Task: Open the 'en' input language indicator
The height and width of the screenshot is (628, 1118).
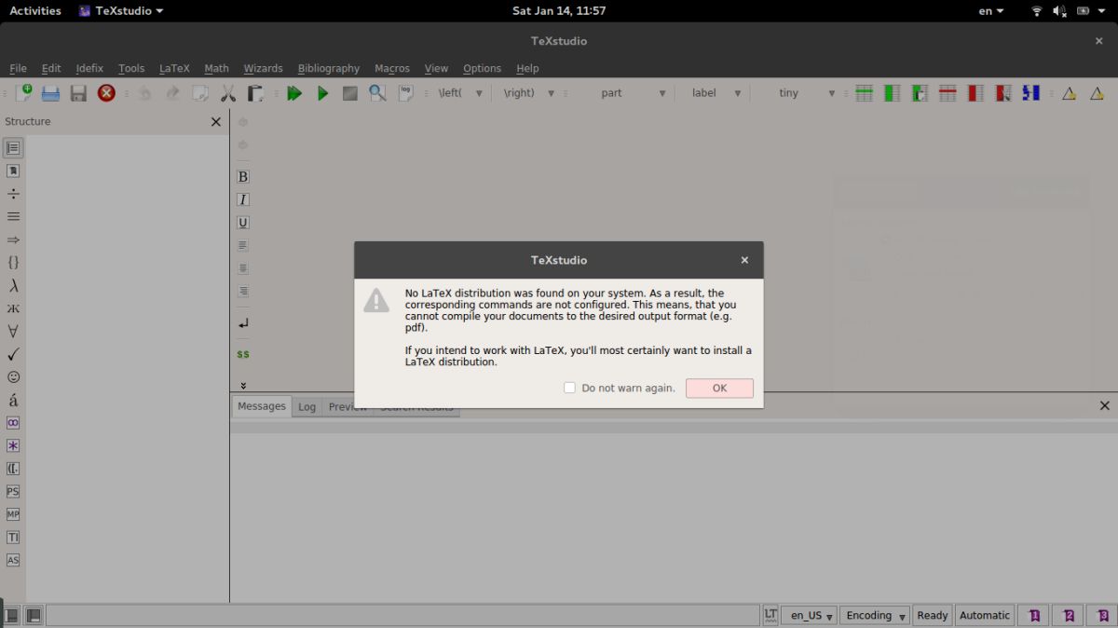Action: click(991, 11)
